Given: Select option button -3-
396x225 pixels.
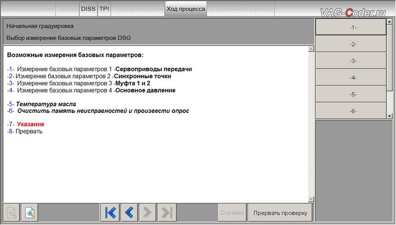Looking at the screenshot, I should pos(351,61).
